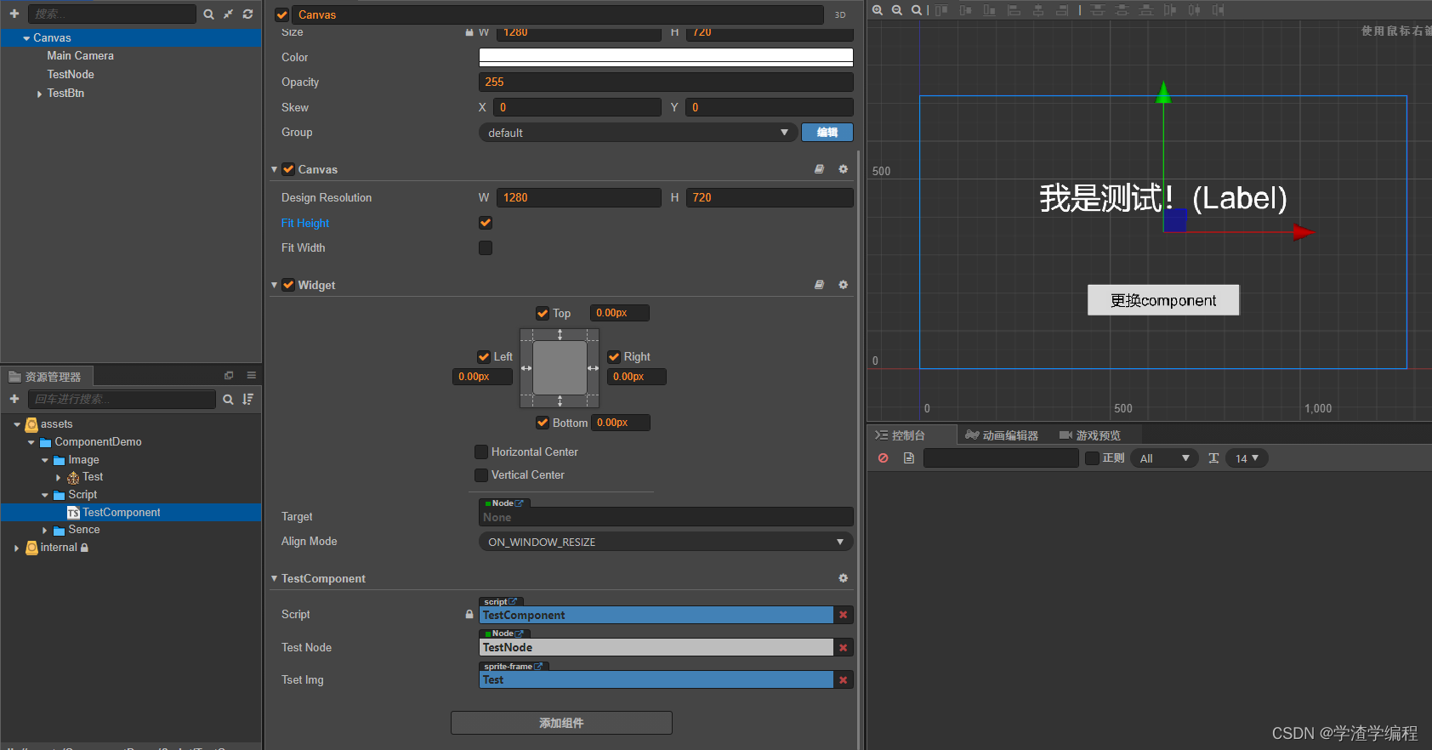Open Widget component settings gear
Image resolution: width=1432 pixels, height=750 pixels.
point(843,285)
